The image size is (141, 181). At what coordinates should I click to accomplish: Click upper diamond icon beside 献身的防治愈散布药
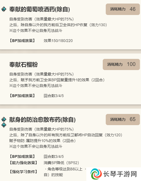point(4,119)
